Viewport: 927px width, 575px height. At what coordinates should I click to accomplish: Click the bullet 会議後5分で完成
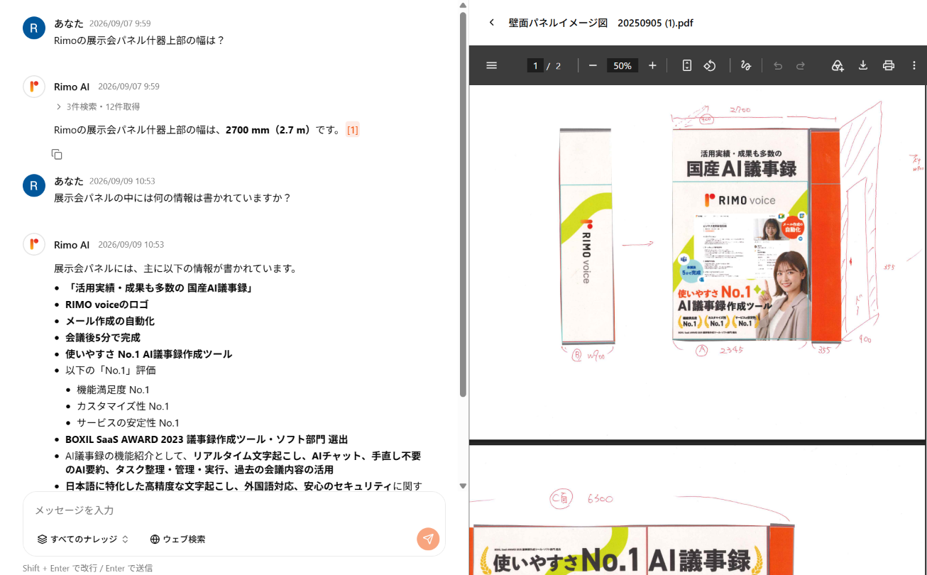(103, 337)
